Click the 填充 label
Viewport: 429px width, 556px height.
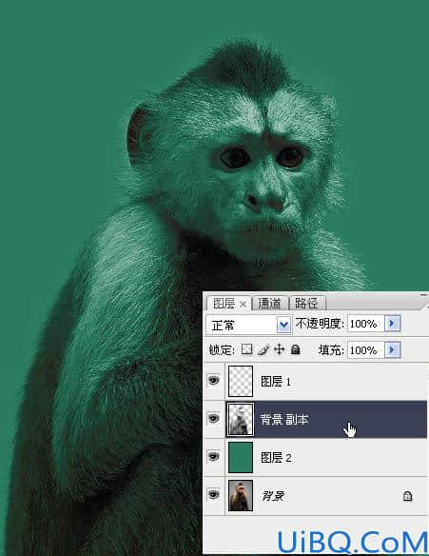(x=331, y=350)
